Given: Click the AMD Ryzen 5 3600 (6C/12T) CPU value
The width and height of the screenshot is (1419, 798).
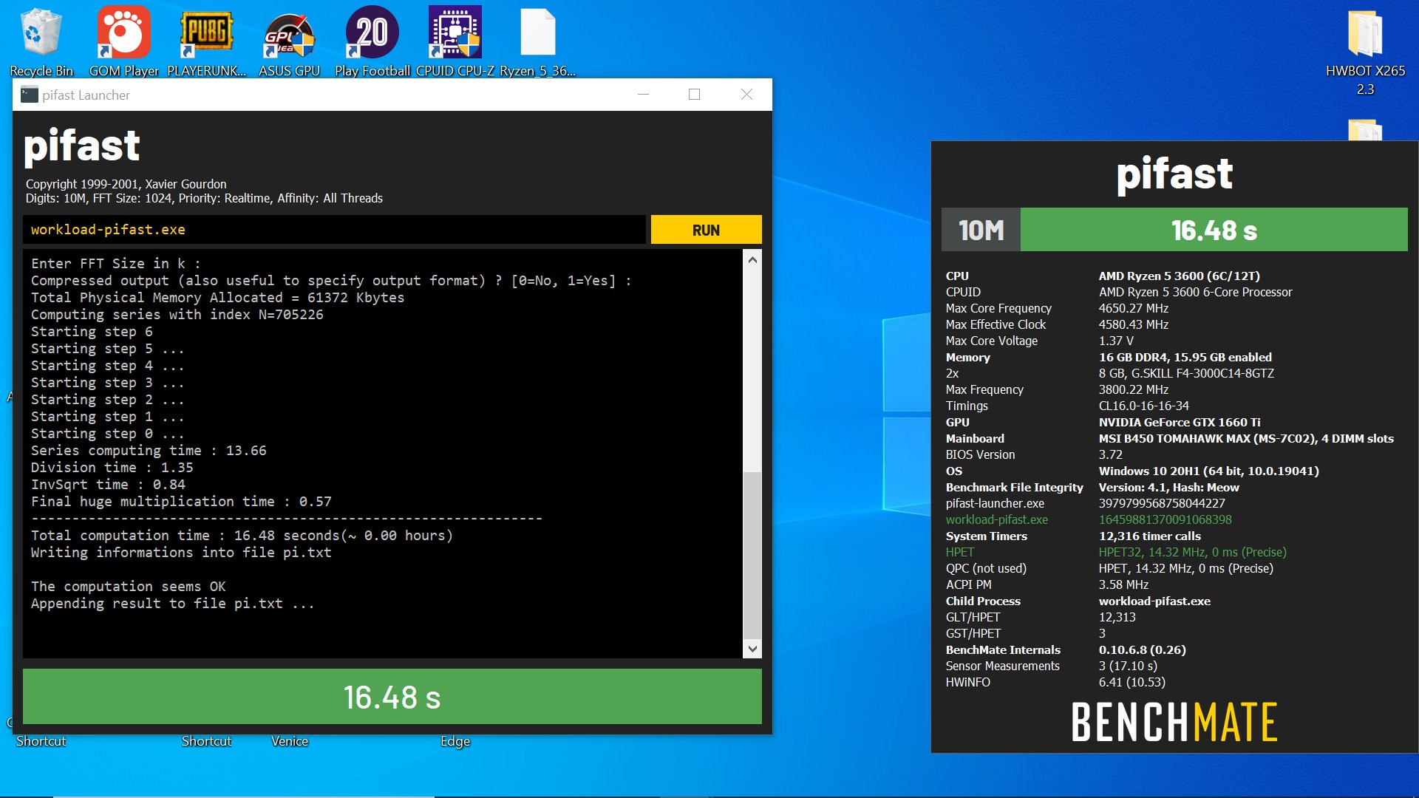Looking at the screenshot, I should coord(1179,276).
